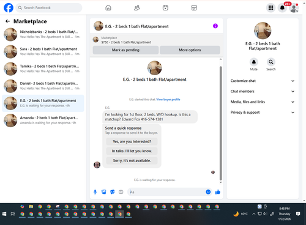Show hidden system tray icons
Viewport: 306px width, 225px height.
(253, 214)
